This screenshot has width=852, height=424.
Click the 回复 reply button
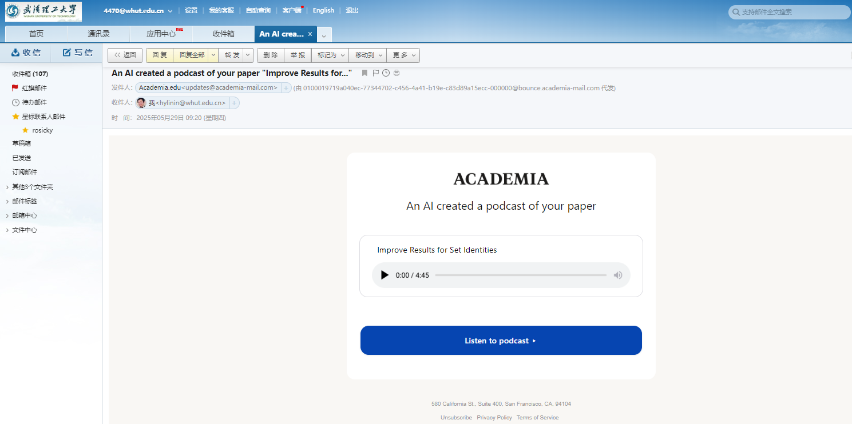point(160,55)
